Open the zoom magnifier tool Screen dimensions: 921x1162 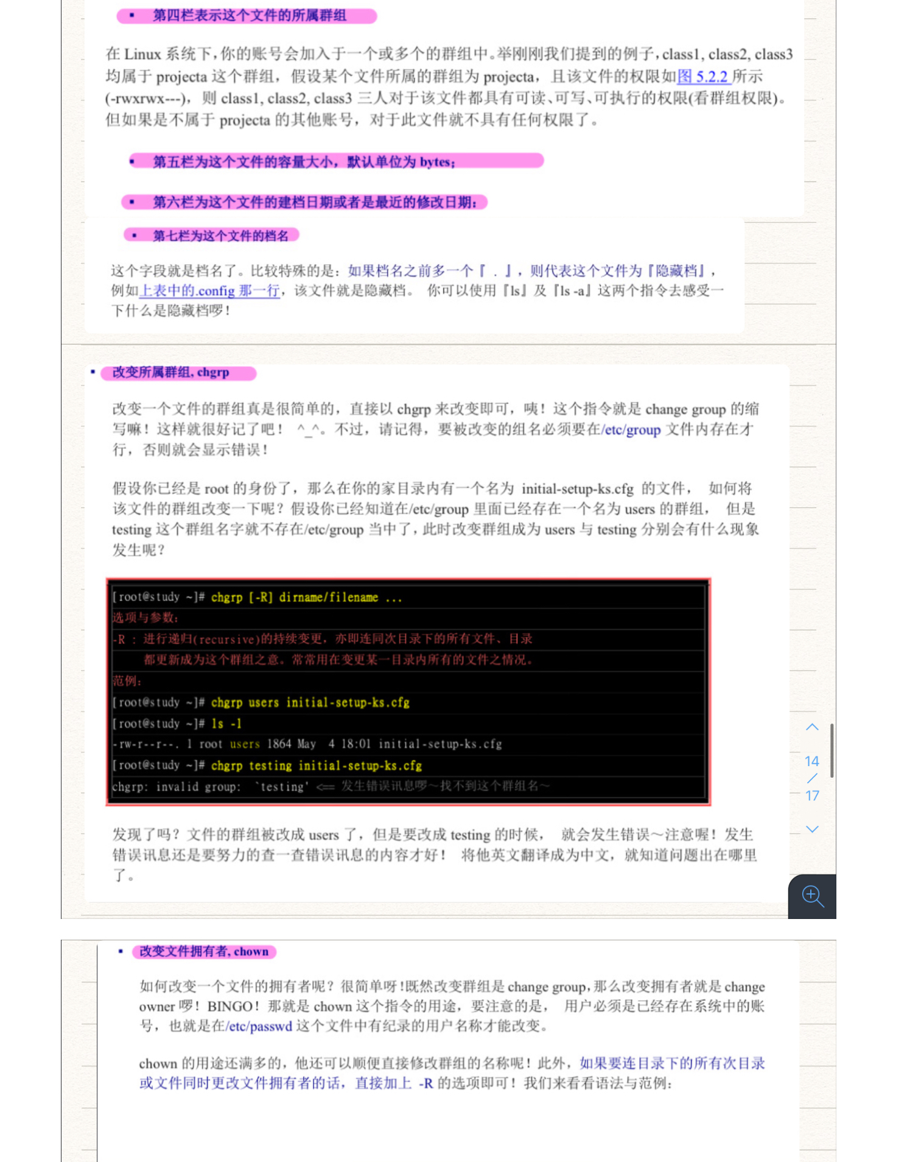pos(813,896)
